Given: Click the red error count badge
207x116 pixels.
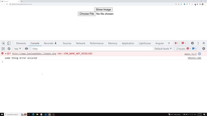Looking at the screenshot, I should 177,43.
